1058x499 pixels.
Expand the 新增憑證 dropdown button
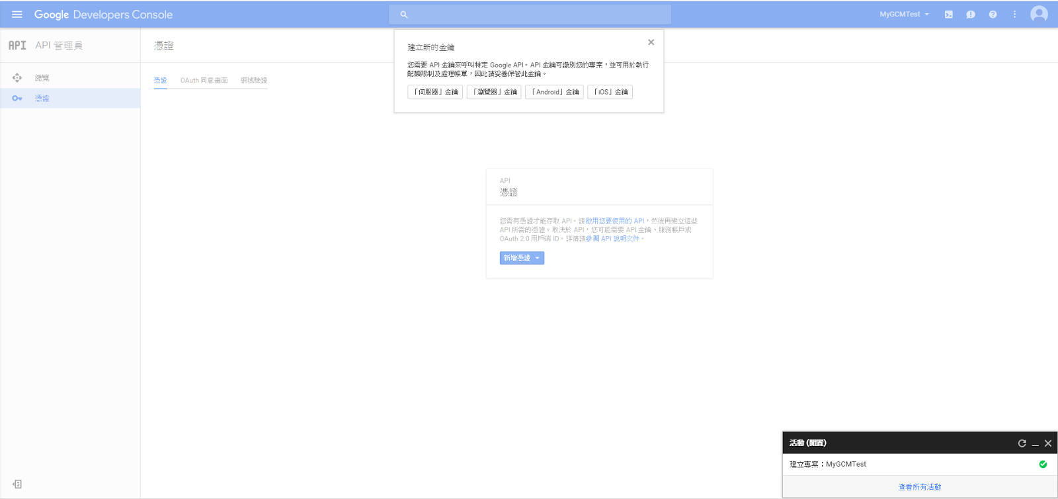pos(522,258)
